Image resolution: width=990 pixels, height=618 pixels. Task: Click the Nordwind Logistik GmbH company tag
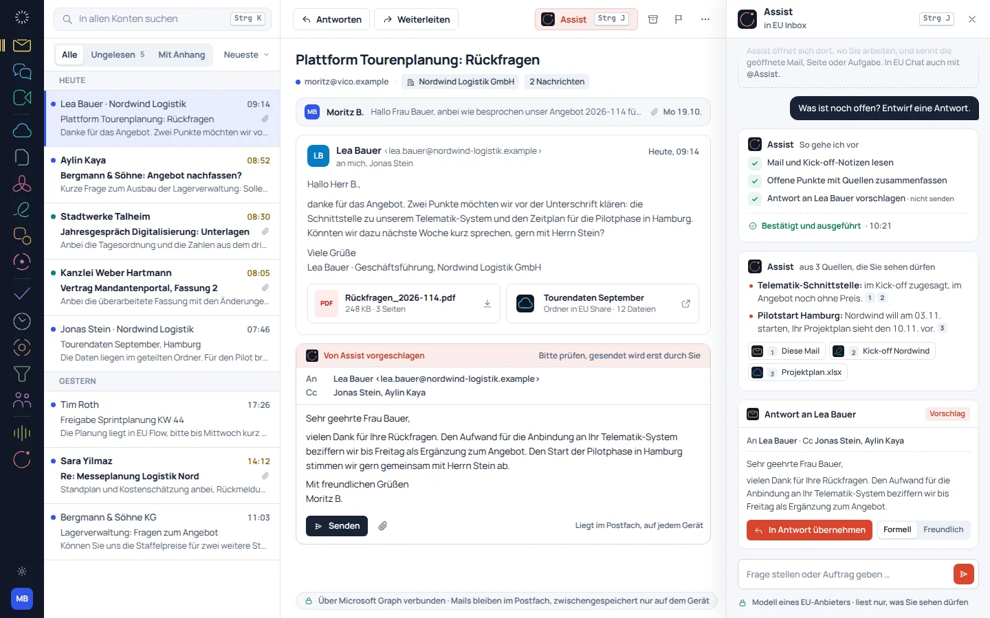[x=460, y=82]
